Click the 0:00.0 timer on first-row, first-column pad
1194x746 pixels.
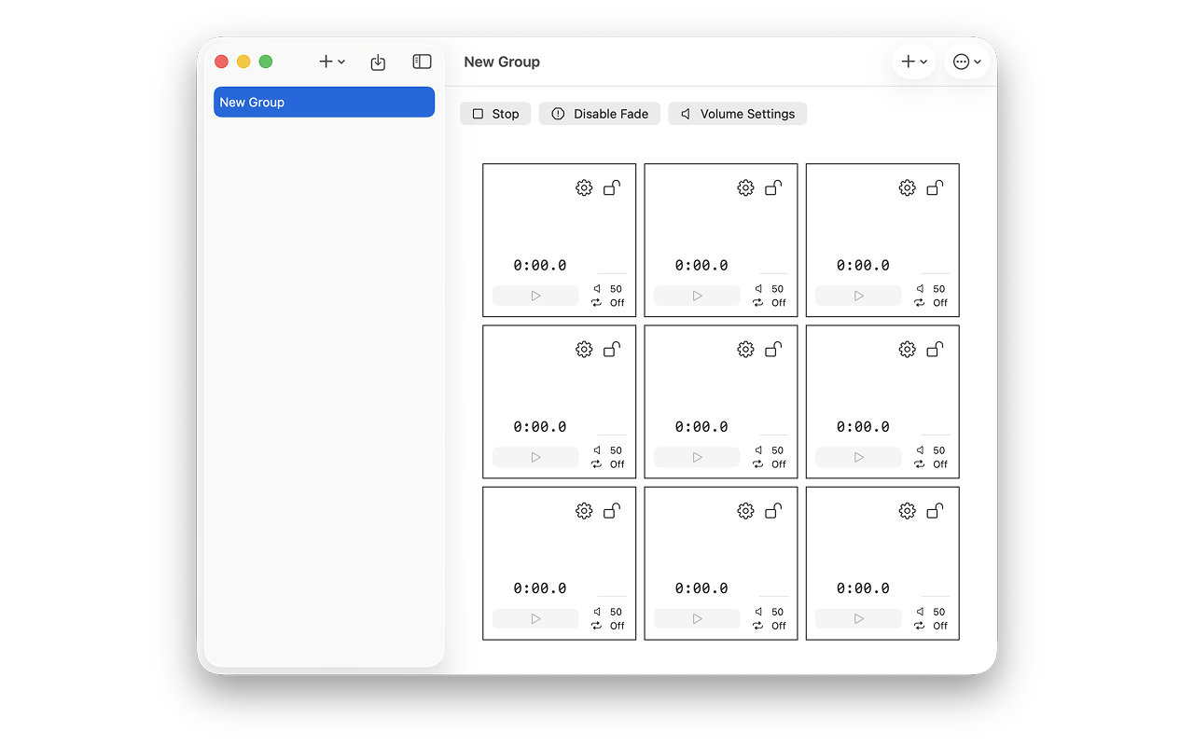click(x=539, y=265)
